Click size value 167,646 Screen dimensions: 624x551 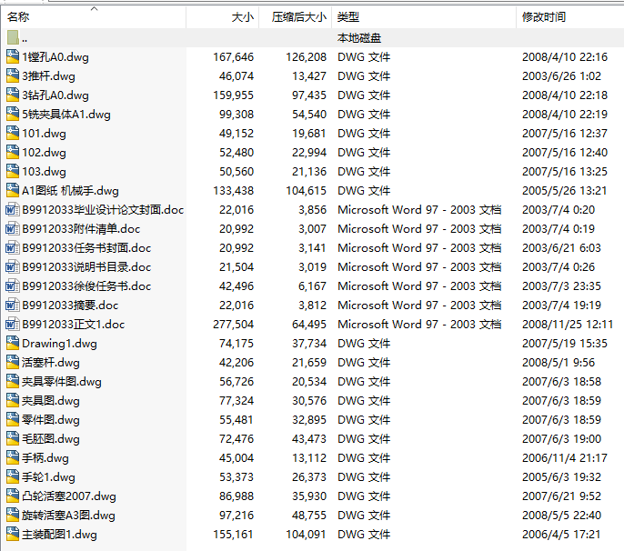(233, 57)
